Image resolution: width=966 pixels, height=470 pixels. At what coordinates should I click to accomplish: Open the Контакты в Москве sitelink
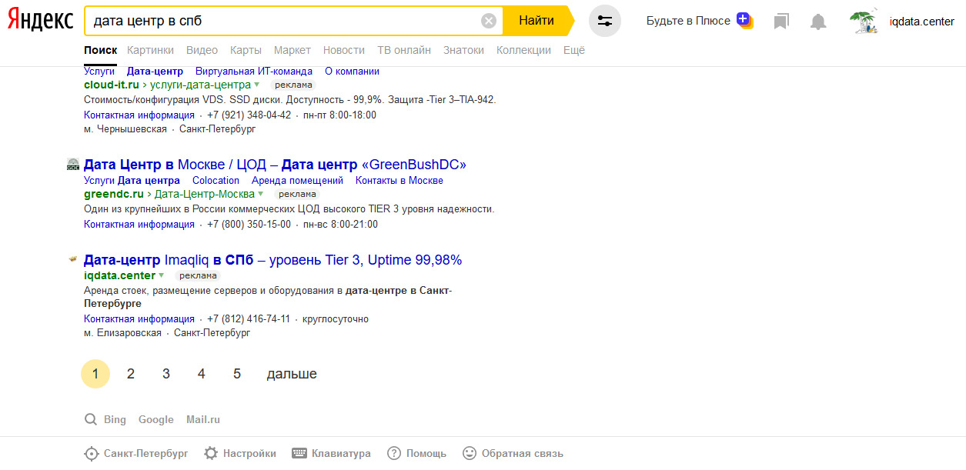point(399,181)
